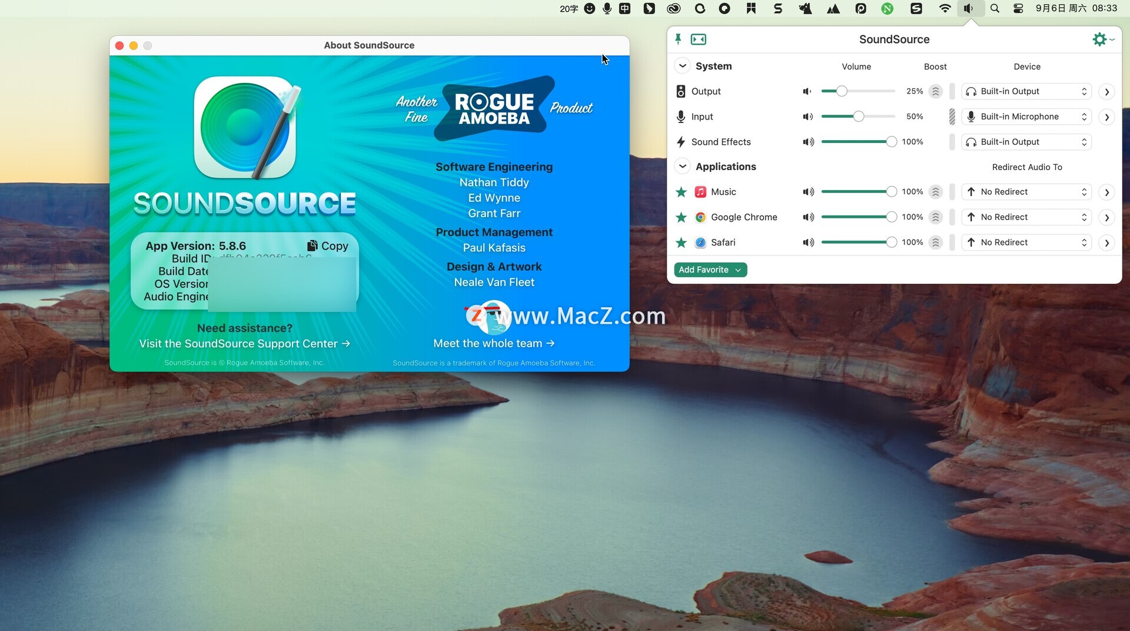1130x631 pixels.
Task: Click the Input microphone icon
Action: (680, 117)
